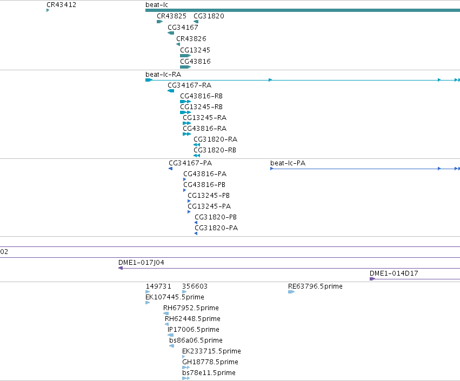Image resolution: width=460 pixels, height=381 pixels.
Task: Click the CG13245 gene glyph
Action: [x=185, y=56]
